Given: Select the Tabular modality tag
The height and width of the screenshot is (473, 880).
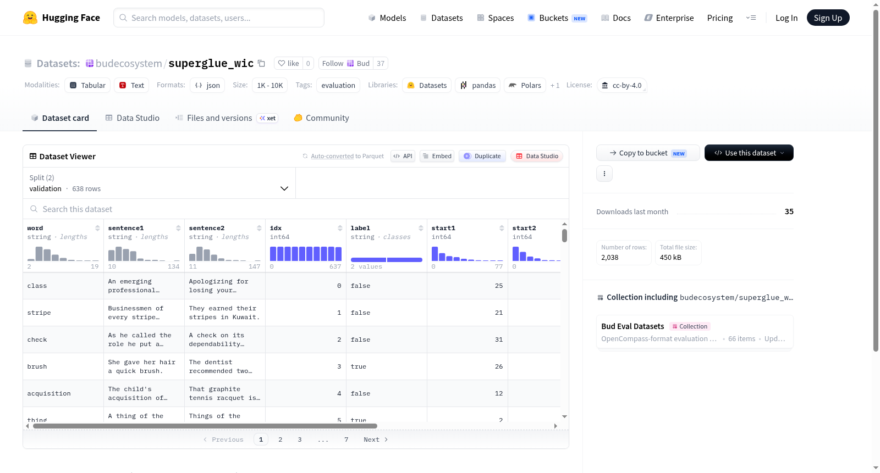Looking at the screenshot, I should 87,85.
